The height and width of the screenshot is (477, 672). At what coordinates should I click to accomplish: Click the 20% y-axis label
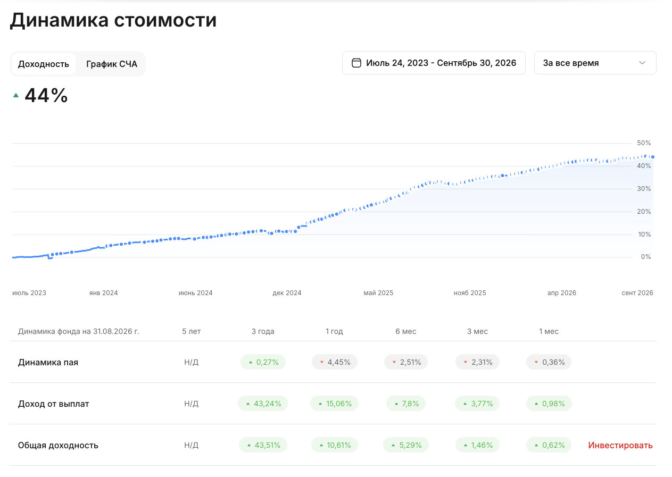click(x=644, y=212)
